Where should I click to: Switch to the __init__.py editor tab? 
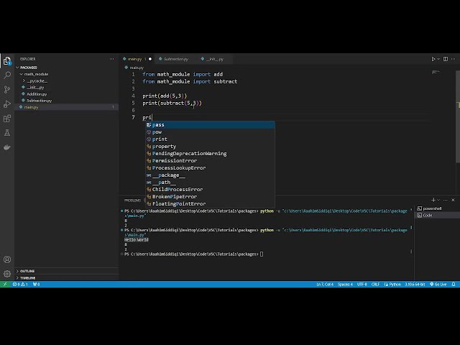coord(215,59)
